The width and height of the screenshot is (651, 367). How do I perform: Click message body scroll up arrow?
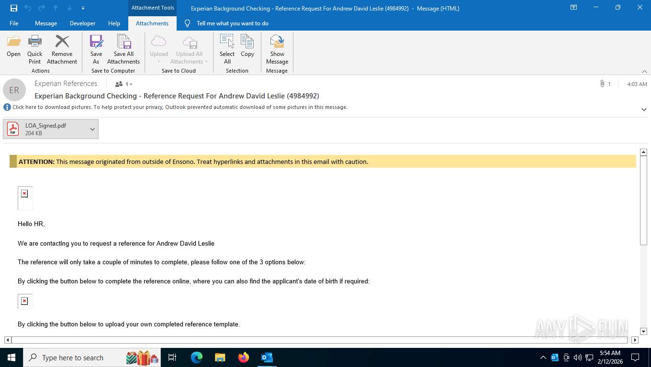643,152
